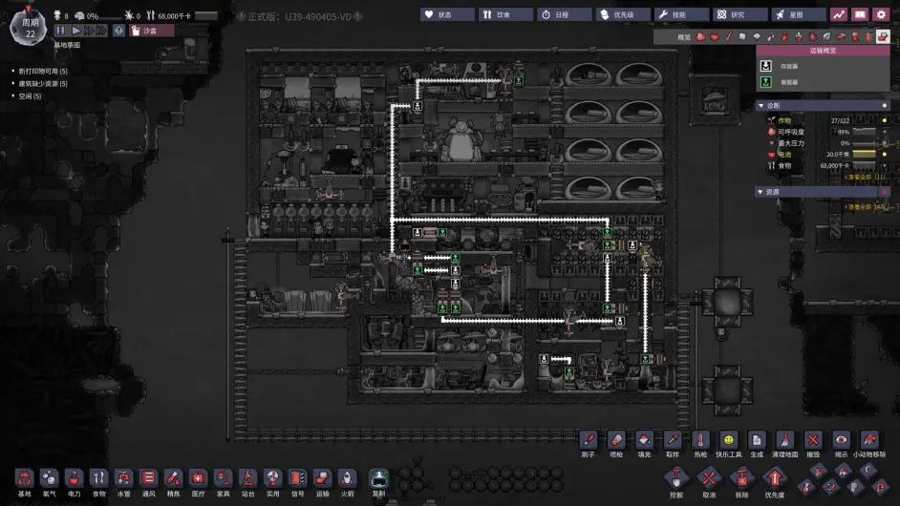The height and width of the screenshot is (506, 900).
Task: Toggle the 沙盒 (Sandbox) mode button
Action: pyautogui.click(x=152, y=31)
